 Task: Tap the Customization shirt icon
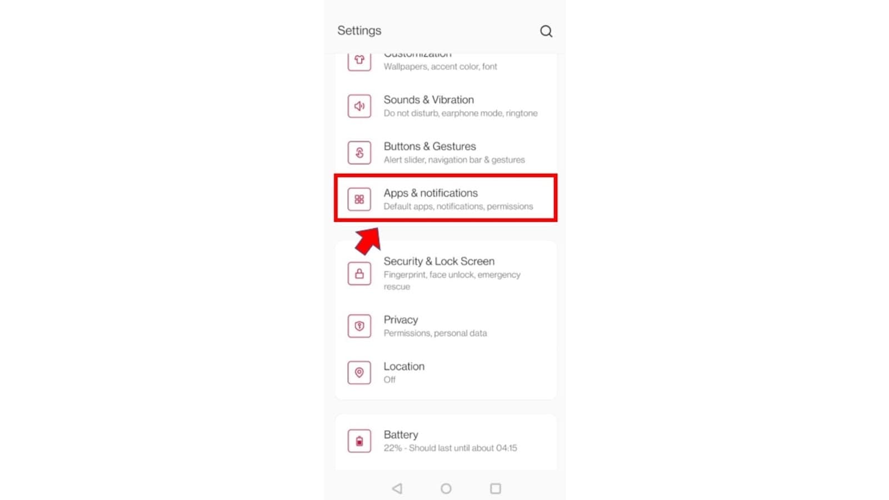359,61
